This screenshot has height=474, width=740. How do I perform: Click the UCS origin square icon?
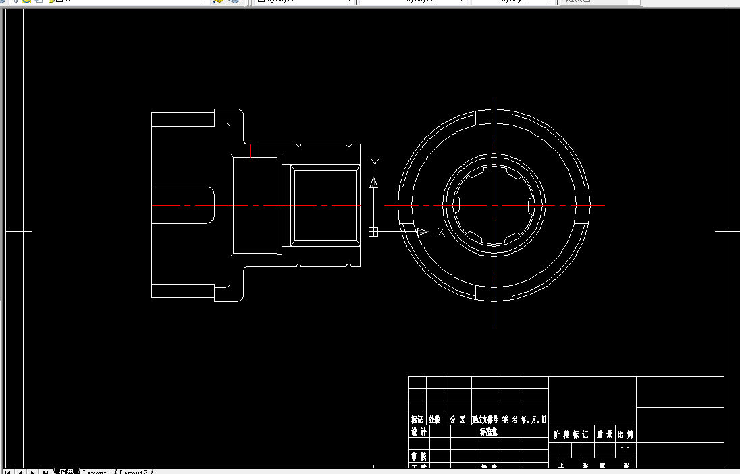tap(373, 232)
